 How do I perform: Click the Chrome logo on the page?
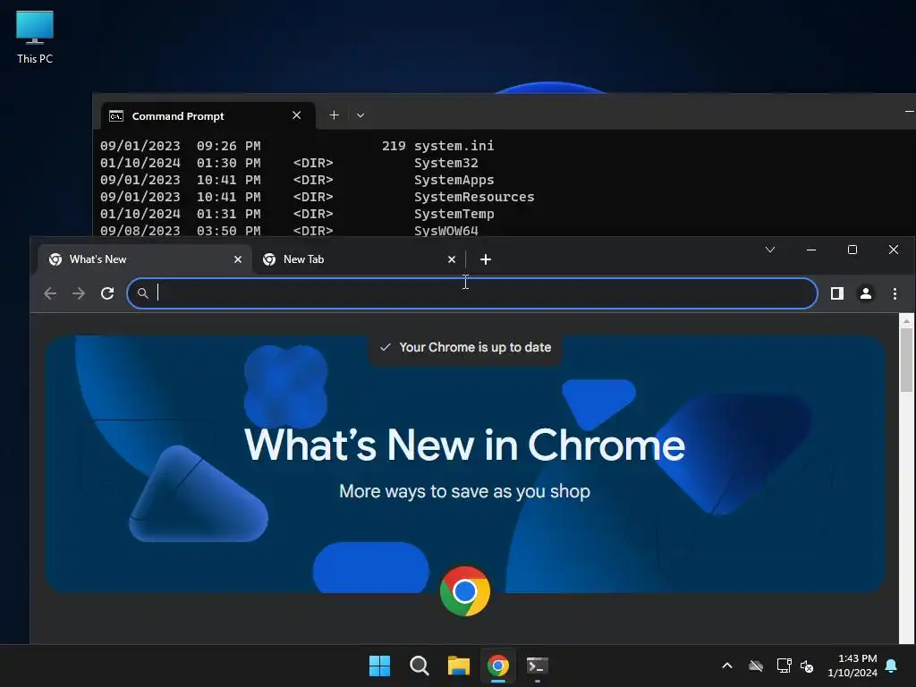[x=464, y=591]
